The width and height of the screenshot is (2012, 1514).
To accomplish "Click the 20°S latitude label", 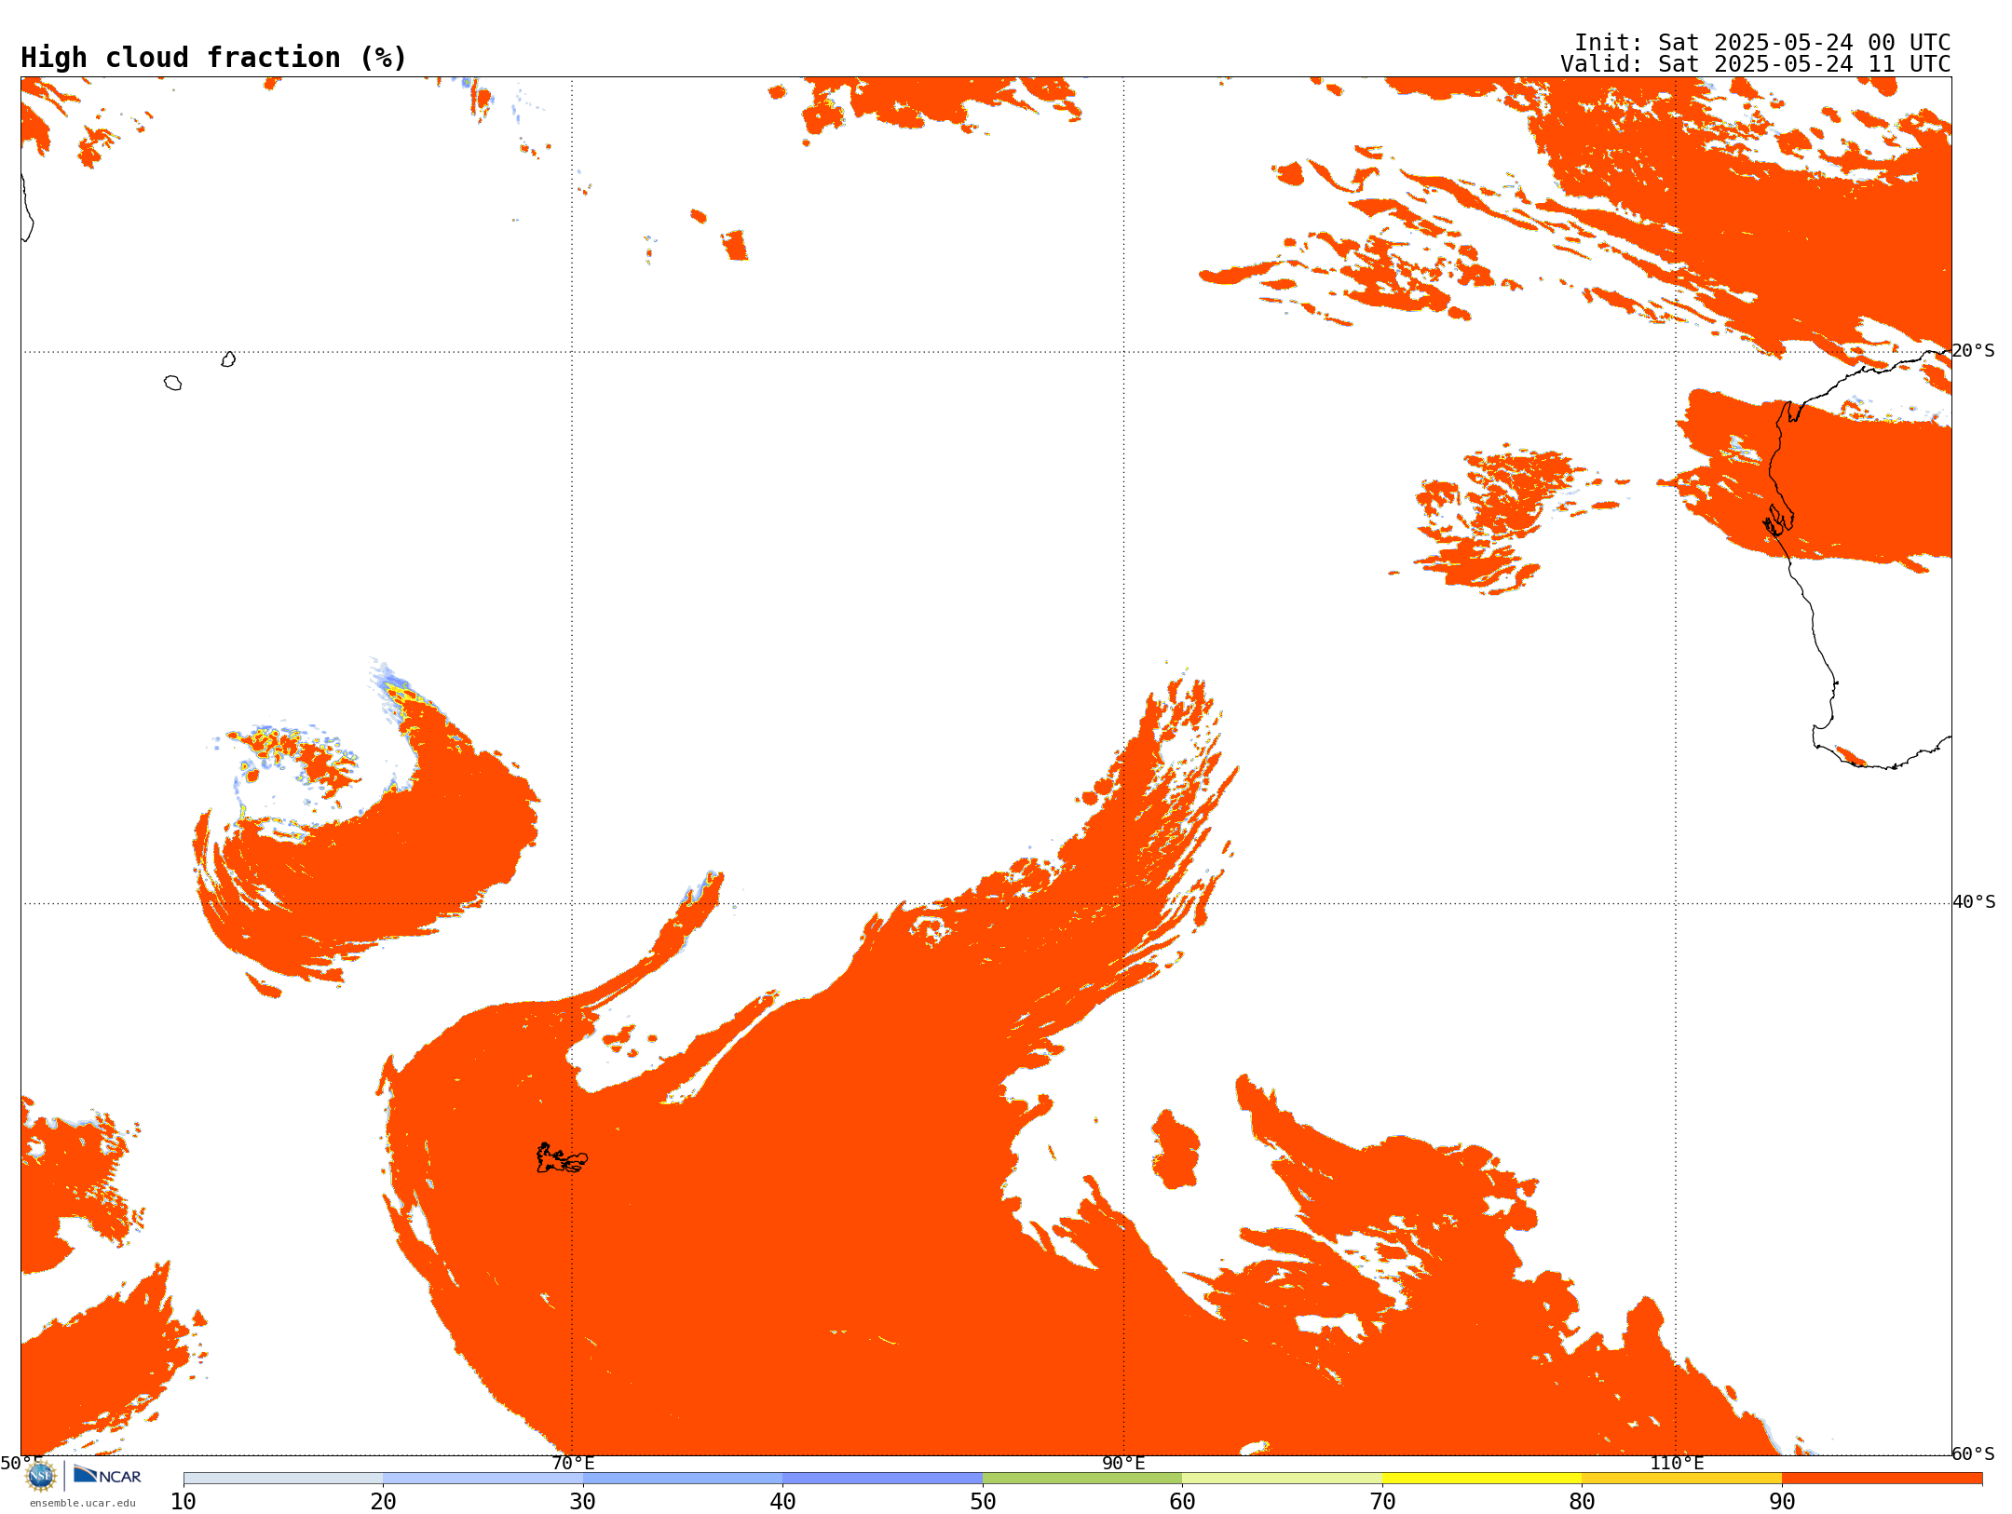I will click(1973, 351).
